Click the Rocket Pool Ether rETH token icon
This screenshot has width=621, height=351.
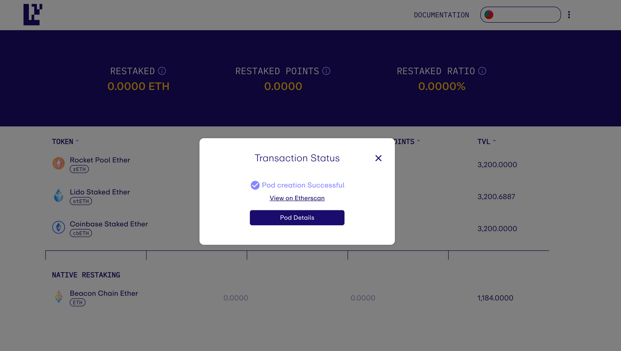coord(58,163)
